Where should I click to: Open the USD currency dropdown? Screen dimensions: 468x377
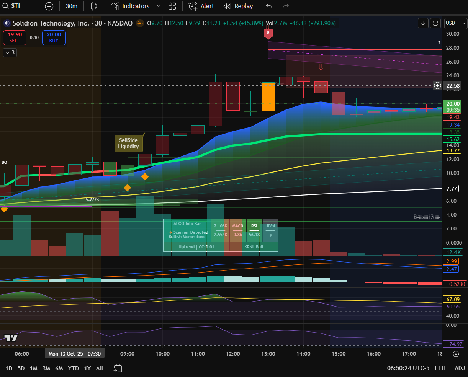[x=456, y=23]
